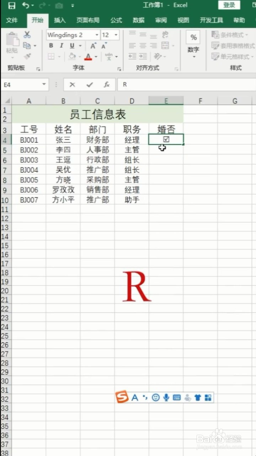
Task: Click the Paste clipboard icon
Action: (12, 39)
